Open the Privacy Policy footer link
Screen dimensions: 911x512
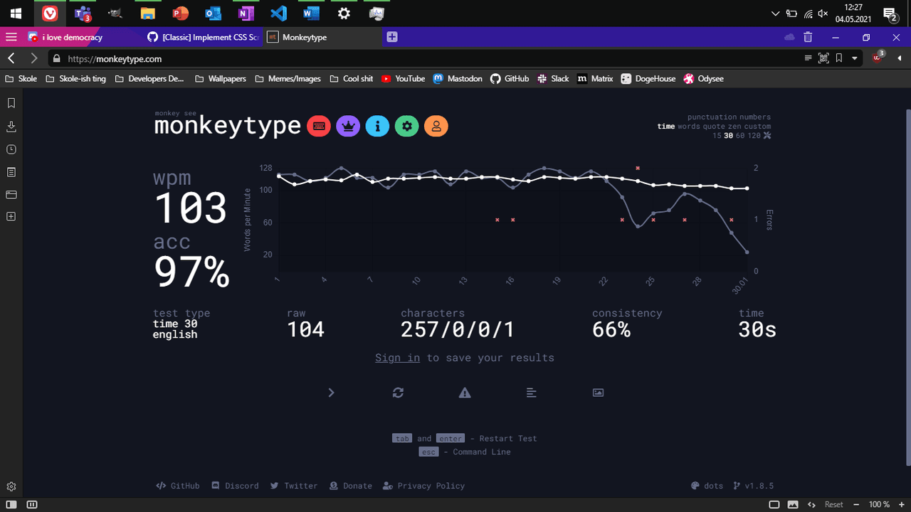coord(424,486)
